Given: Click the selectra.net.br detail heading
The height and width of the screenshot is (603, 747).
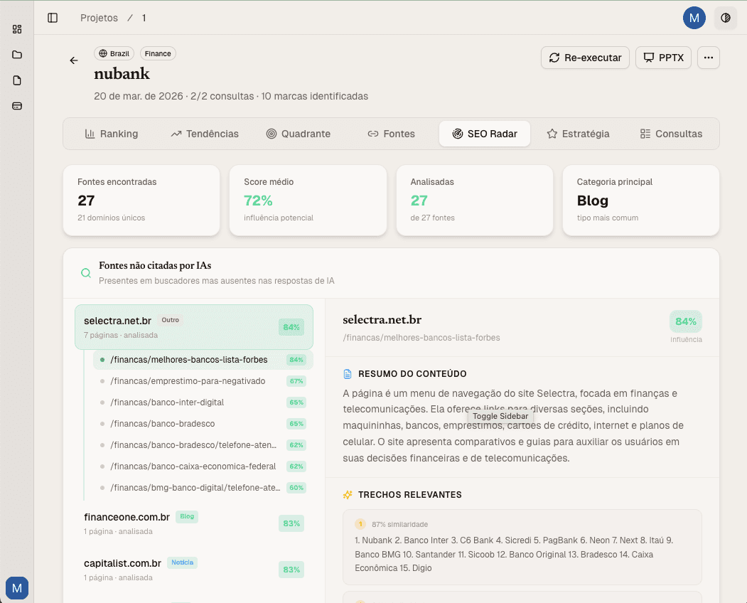Looking at the screenshot, I should 382,320.
